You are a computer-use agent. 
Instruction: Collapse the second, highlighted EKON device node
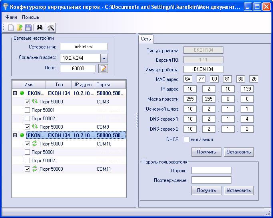(15, 135)
